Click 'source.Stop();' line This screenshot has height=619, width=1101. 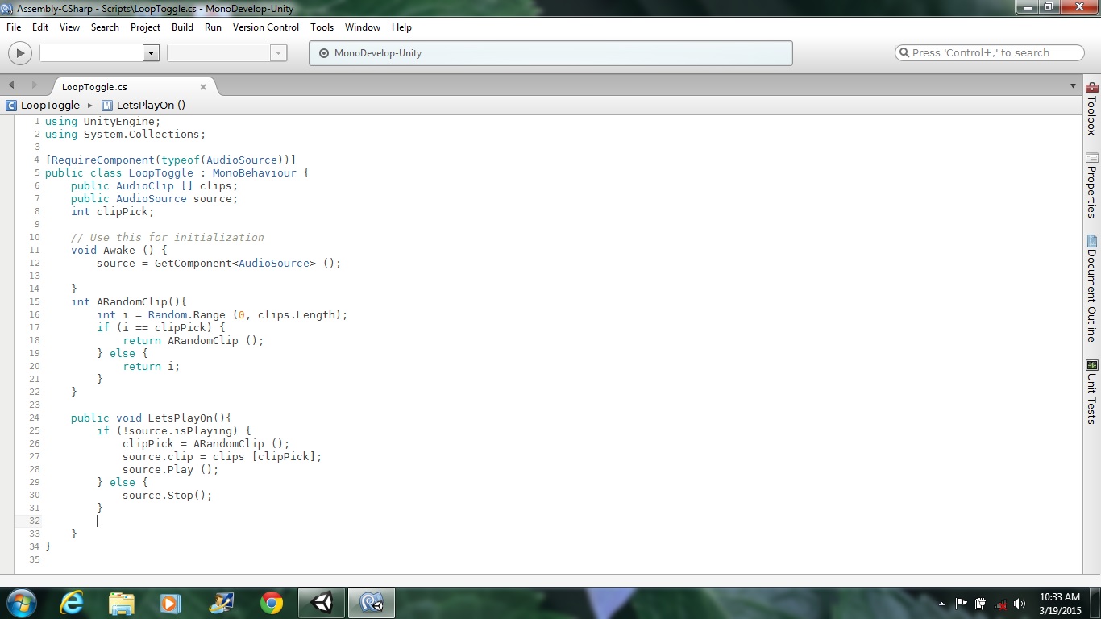pyautogui.click(x=167, y=495)
